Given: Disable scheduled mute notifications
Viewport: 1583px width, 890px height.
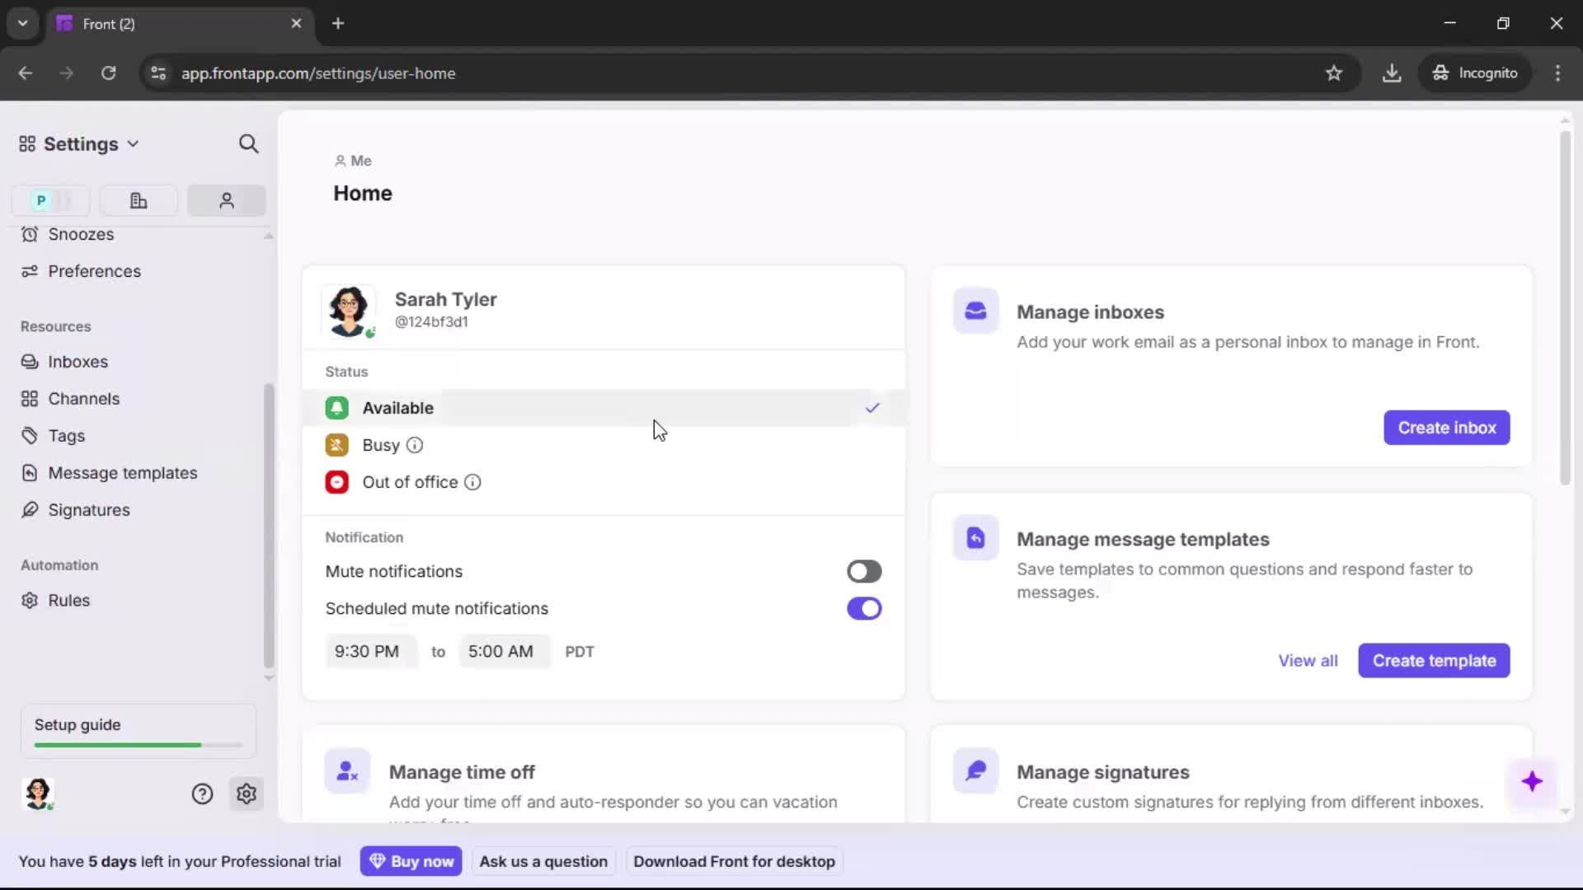Looking at the screenshot, I should [864, 608].
